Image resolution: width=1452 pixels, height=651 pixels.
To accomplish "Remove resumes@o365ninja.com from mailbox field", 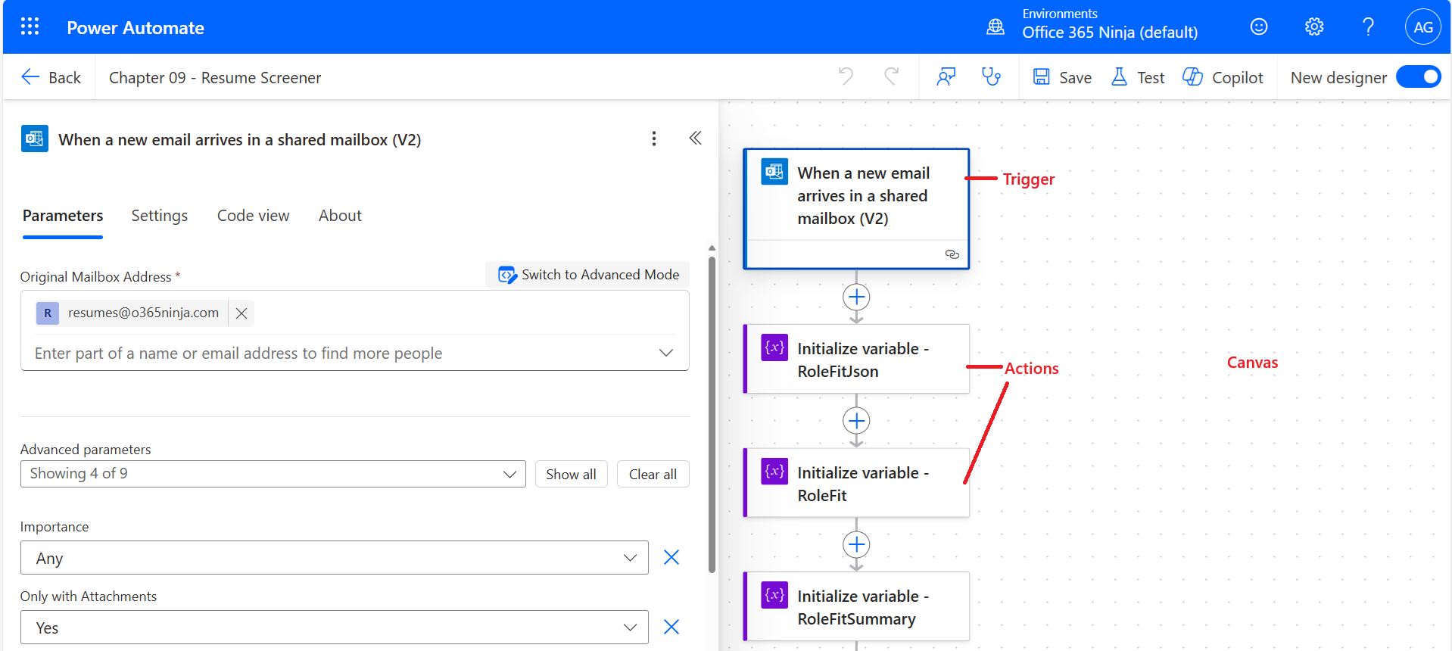I will (241, 313).
